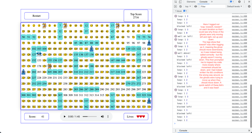Click the 'loop: 1 0' log entry
This screenshot has width=252, height=133.
tap(182, 33)
